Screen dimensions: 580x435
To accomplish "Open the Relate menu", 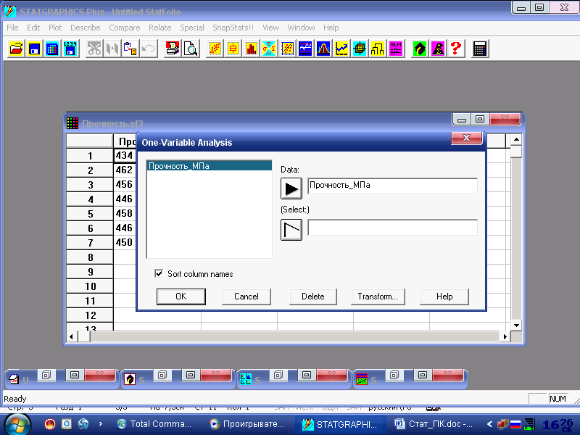I will 159,28.
